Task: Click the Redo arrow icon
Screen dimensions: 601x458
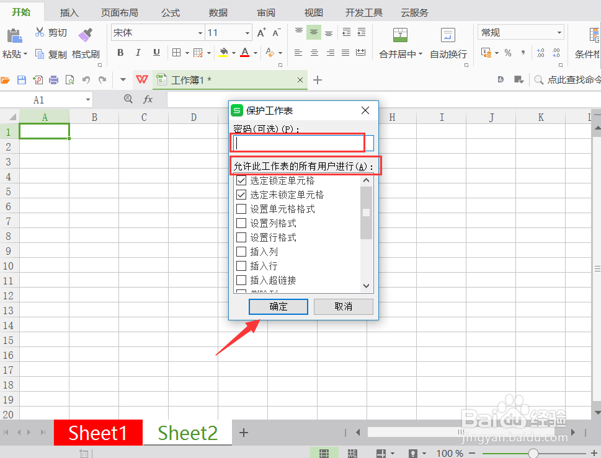Action: [x=102, y=80]
